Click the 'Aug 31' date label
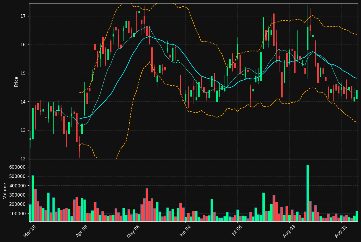 click(x=341, y=231)
